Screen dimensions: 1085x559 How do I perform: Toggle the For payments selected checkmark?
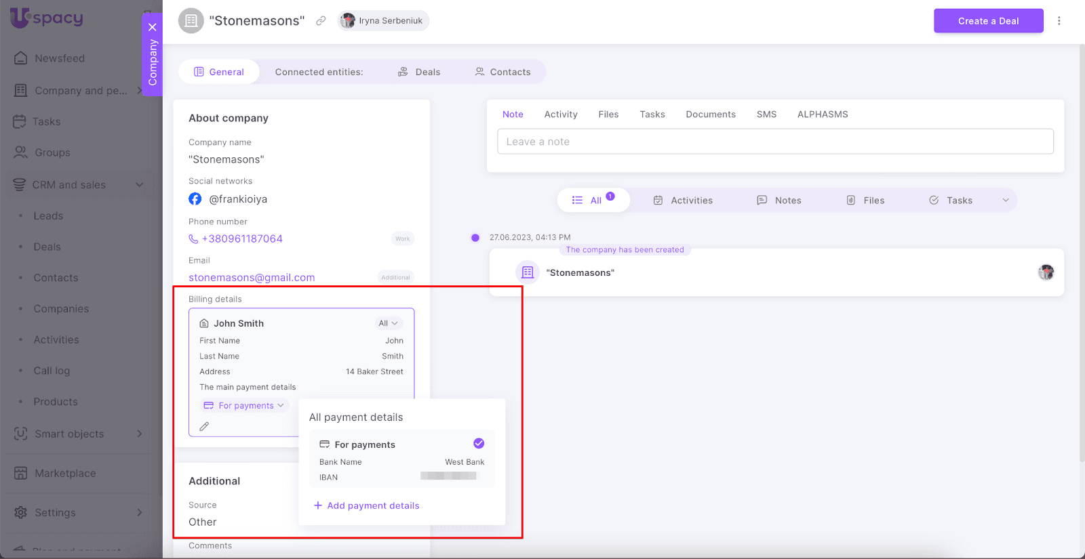(x=479, y=444)
